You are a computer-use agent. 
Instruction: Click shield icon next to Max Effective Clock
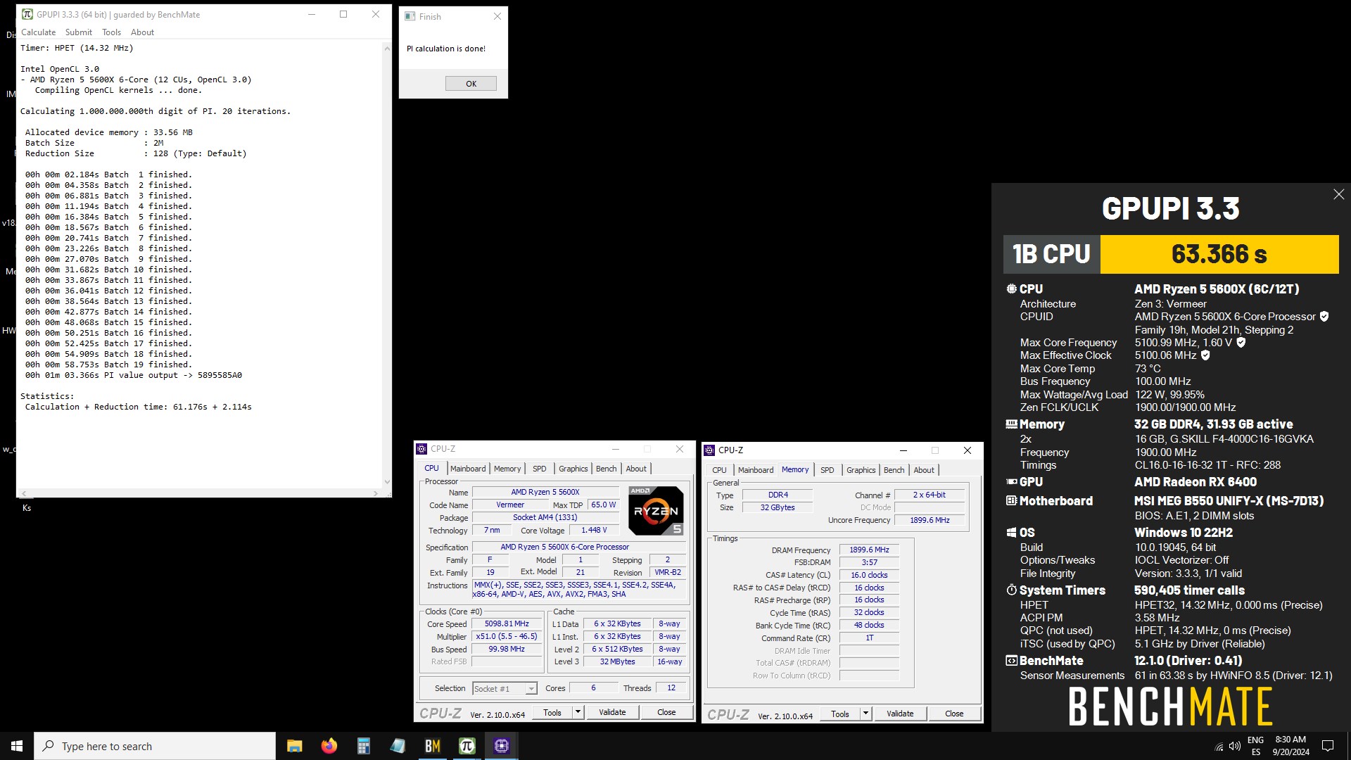(1205, 355)
